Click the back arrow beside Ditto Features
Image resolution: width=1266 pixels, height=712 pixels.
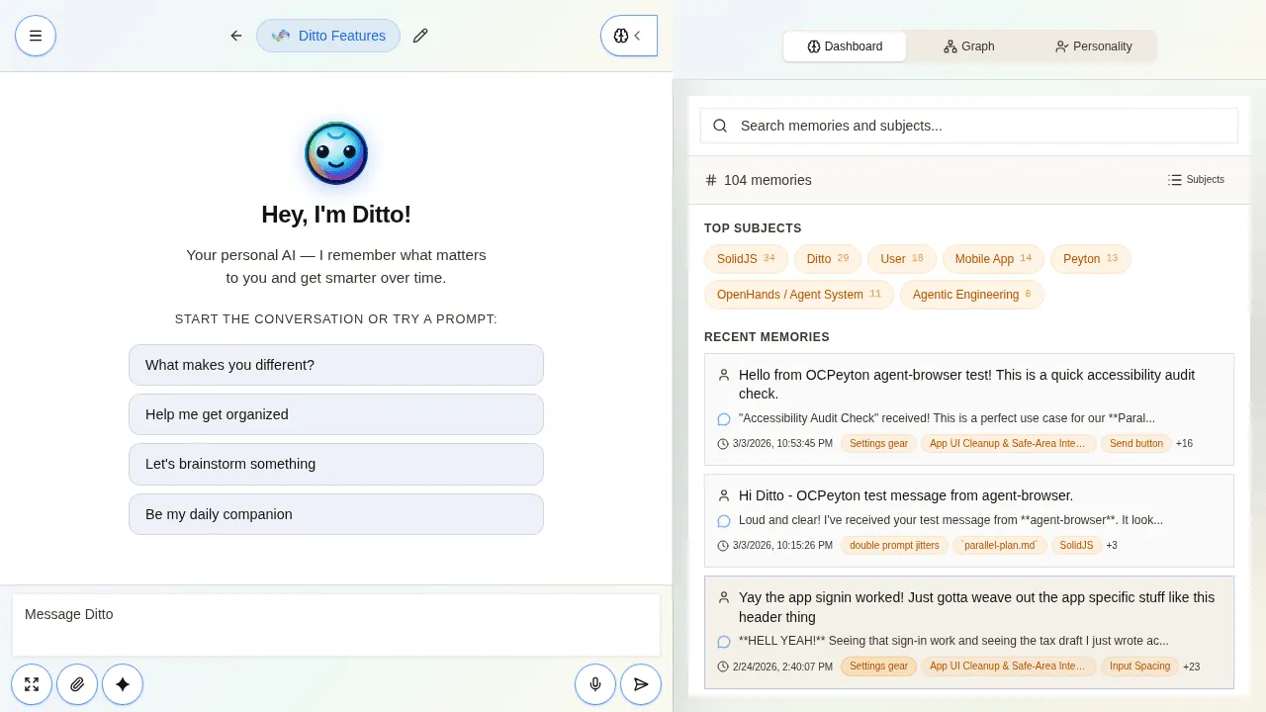click(x=235, y=36)
